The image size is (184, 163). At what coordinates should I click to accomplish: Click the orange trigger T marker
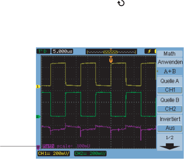click(111, 60)
